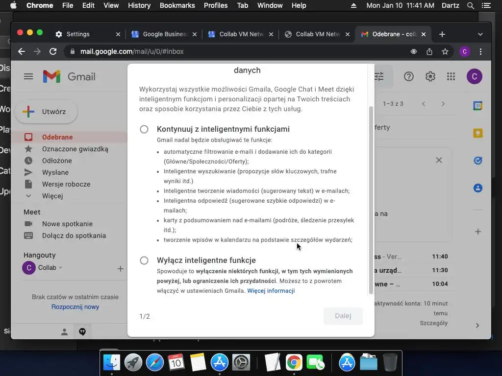Open Finder from the Dock
Viewport: 502px width, 376px height.
pos(111,363)
